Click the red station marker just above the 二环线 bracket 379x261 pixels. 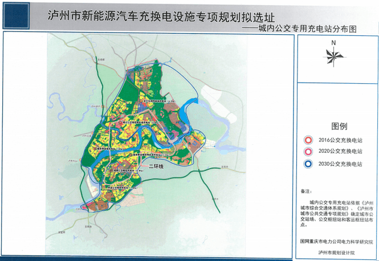[131, 155]
